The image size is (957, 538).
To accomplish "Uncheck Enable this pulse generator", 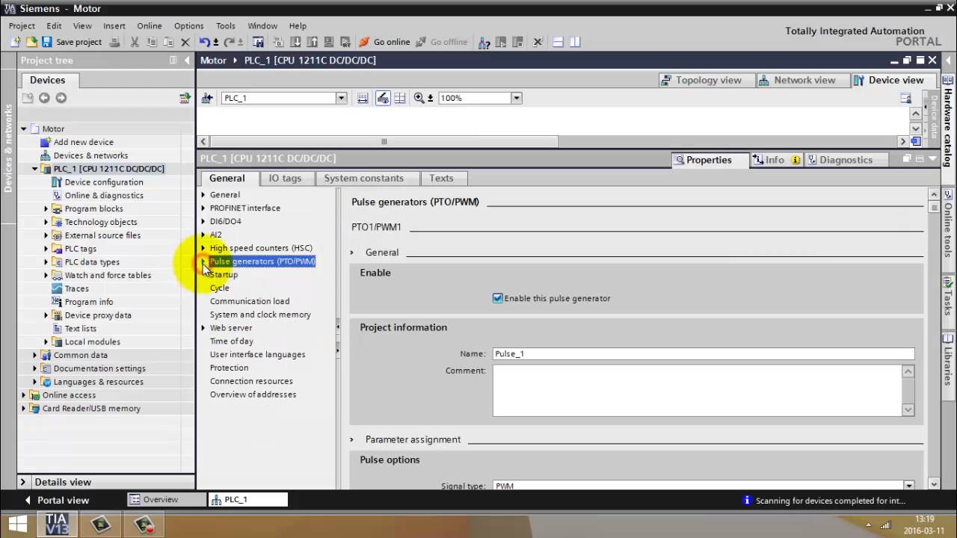I will point(497,298).
